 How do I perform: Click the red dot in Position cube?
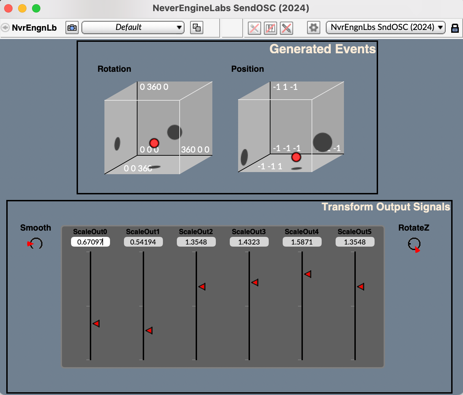click(296, 157)
